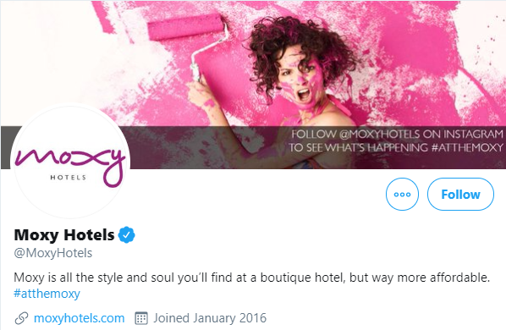
Task: Click the profile bio description text
Action: [x=251, y=278]
